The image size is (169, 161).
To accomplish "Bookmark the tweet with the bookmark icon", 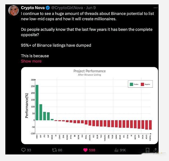I will tap(147, 150).
